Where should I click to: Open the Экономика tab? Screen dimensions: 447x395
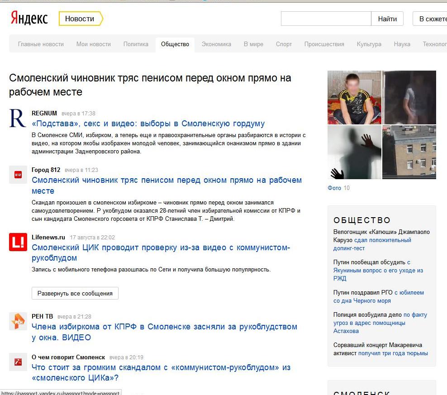click(216, 44)
